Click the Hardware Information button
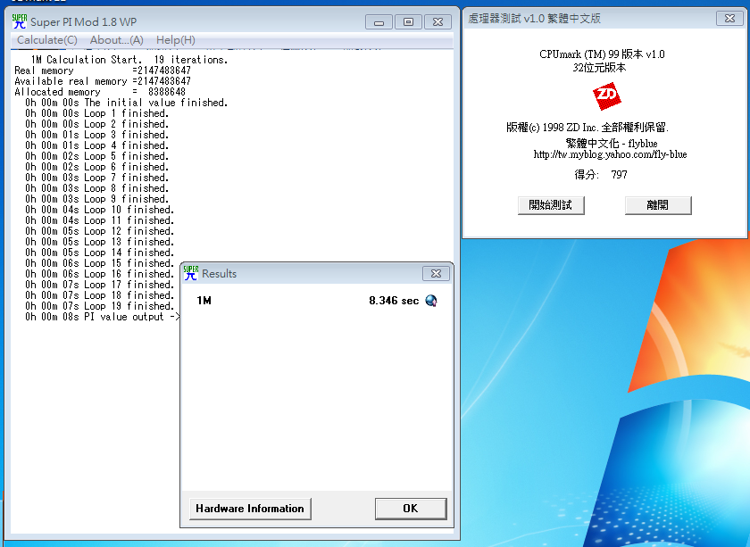 click(x=250, y=509)
